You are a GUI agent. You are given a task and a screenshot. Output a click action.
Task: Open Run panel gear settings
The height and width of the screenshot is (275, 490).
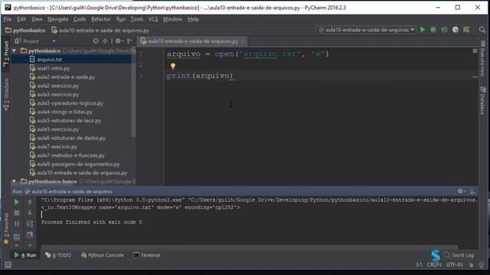pos(461,191)
